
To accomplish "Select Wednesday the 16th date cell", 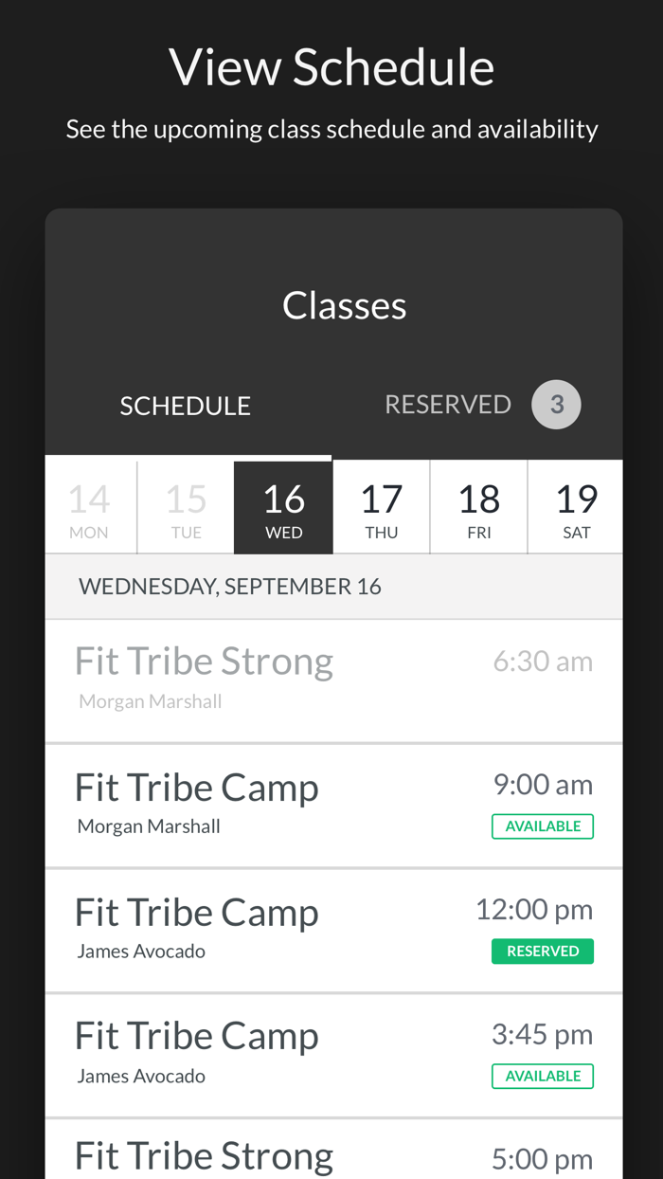I will point(284,505).
